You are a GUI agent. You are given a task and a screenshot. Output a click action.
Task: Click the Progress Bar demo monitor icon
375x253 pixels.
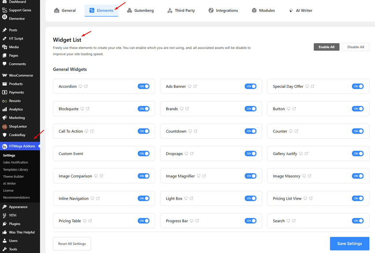coord(191,221)
